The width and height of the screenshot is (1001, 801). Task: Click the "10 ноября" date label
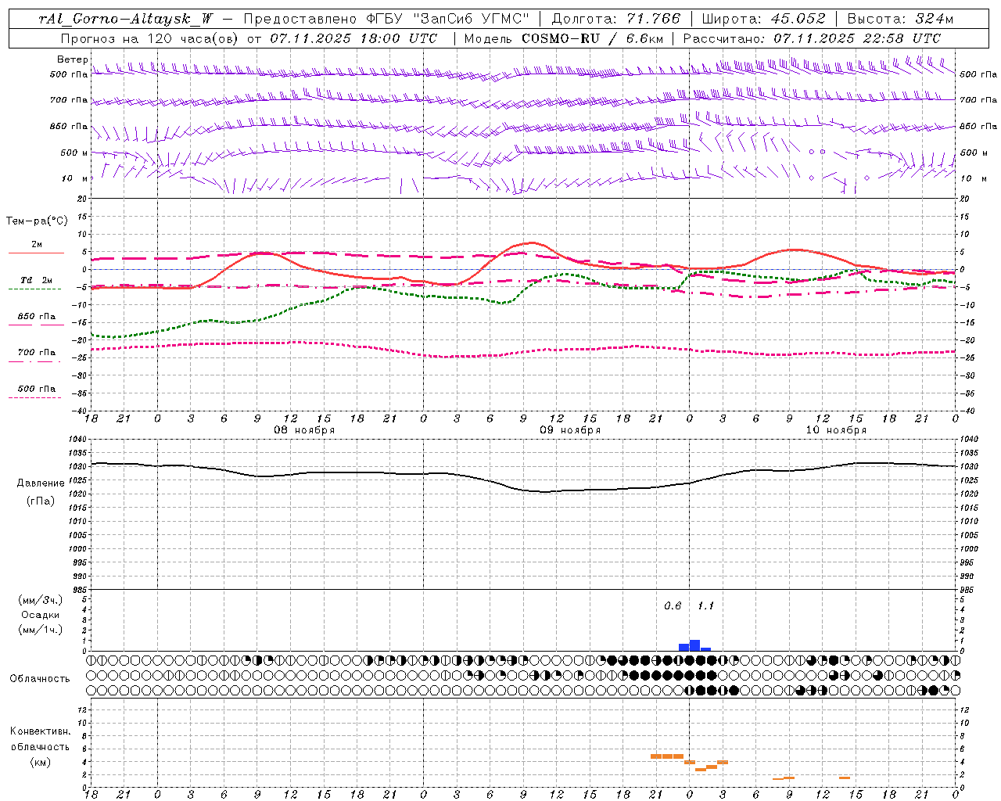[x=836, y=430]
